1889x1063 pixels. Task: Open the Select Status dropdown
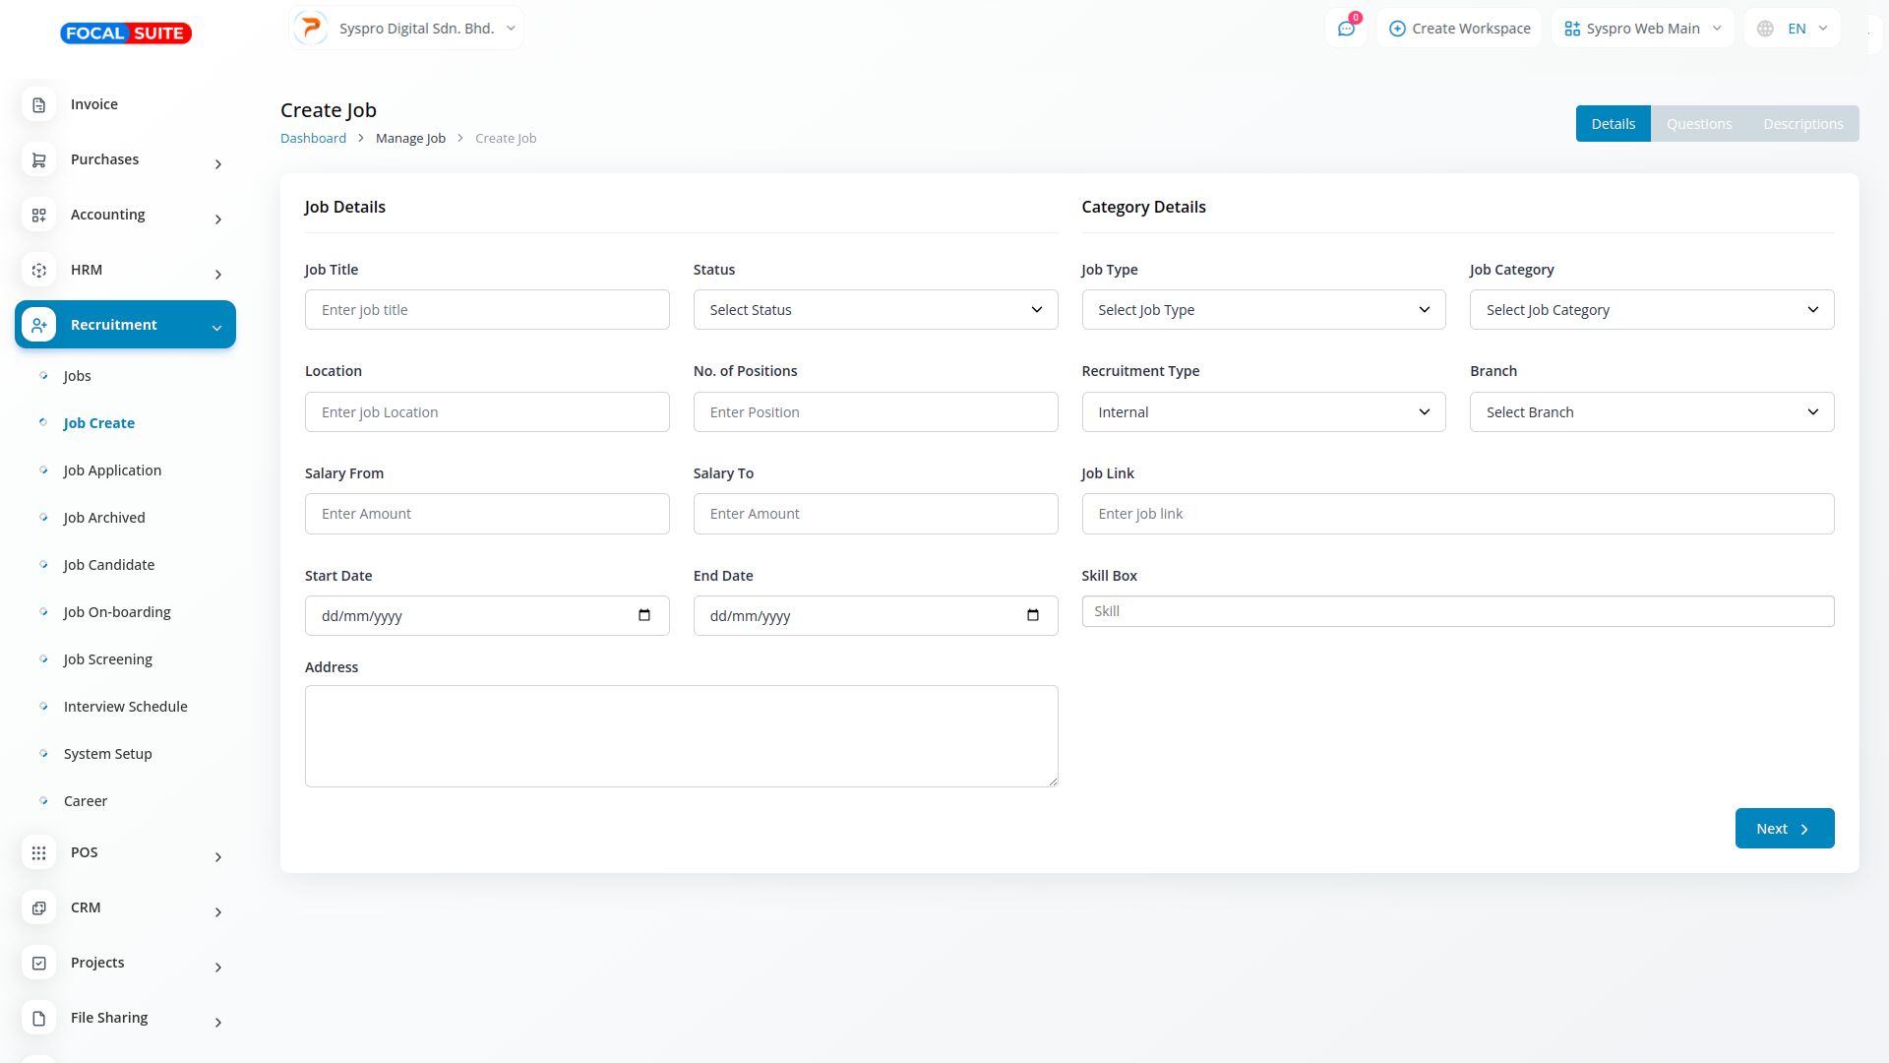pos(875,310)
